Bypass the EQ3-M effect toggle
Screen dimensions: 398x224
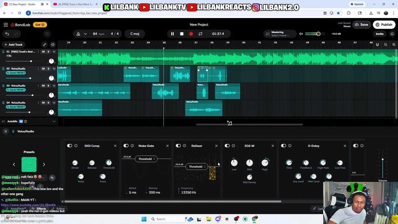pyautogui.click(x=227, y=146)
